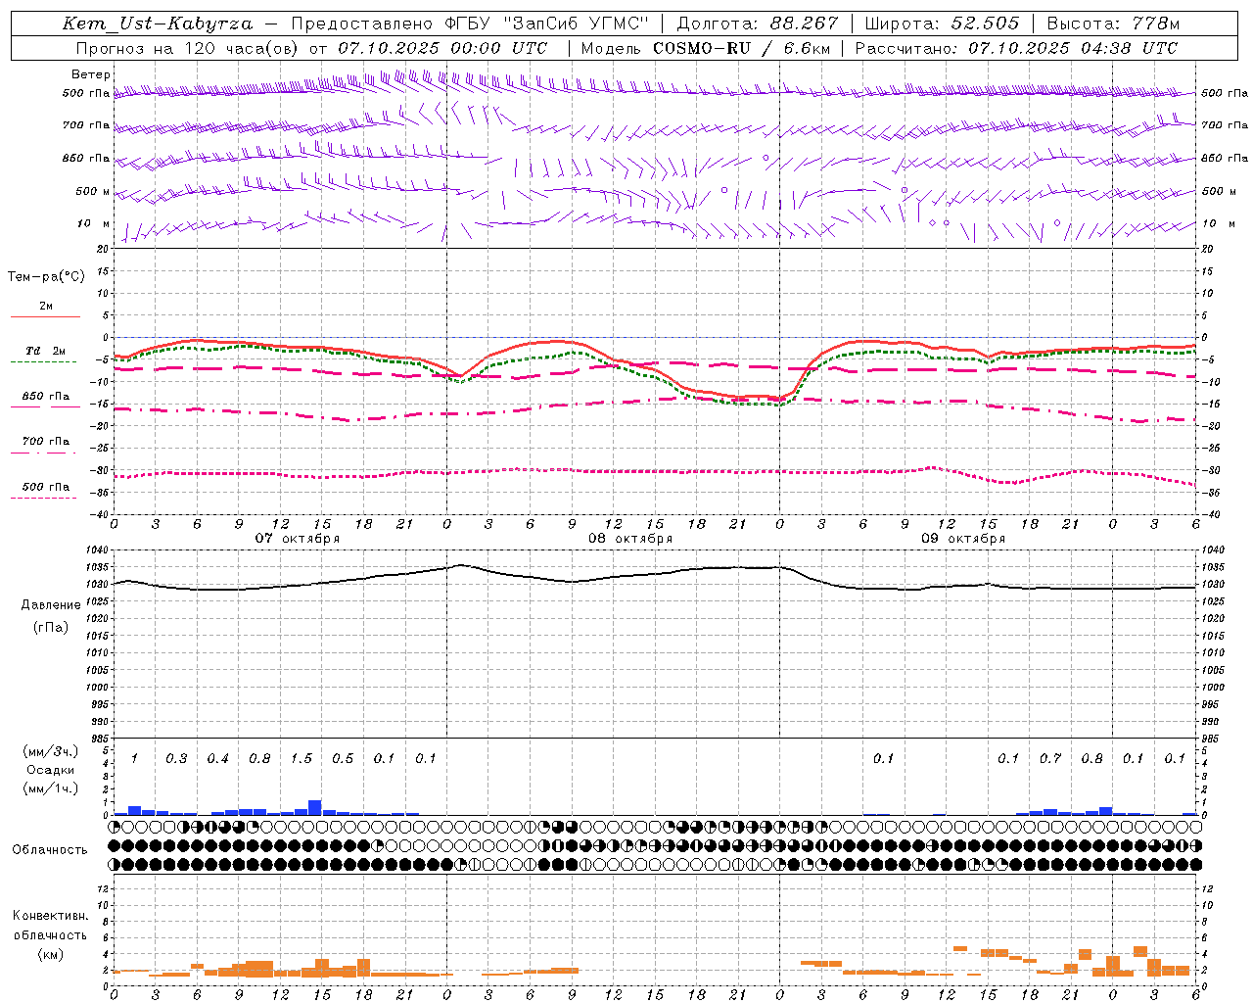Click the station title Kem_Ust-Kabyrza
This screenshot has width=1253, height=1003.
[x=159, y=24]
